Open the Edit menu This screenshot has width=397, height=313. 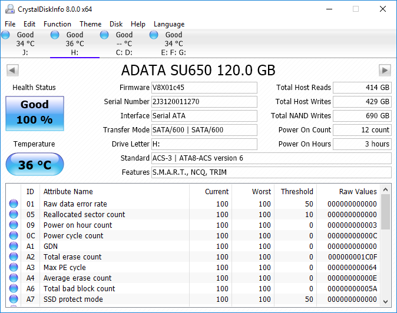click(29, 24)
